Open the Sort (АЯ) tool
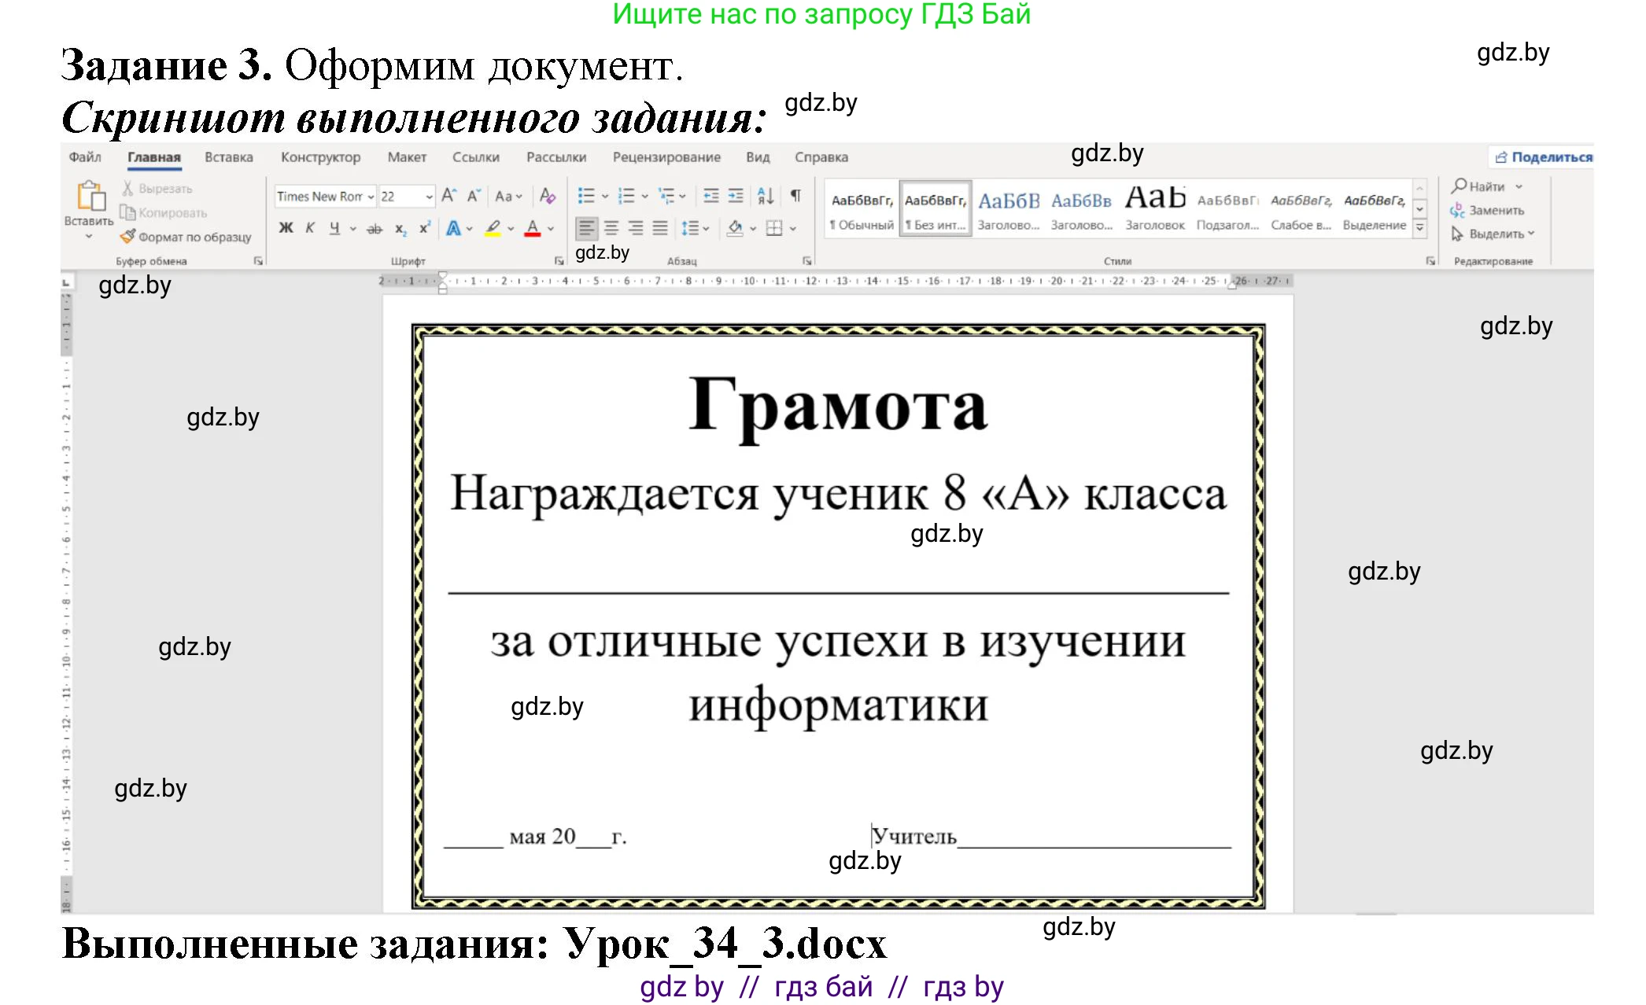Screen dimensions: 1646x1005 click(x=764, y=195)
